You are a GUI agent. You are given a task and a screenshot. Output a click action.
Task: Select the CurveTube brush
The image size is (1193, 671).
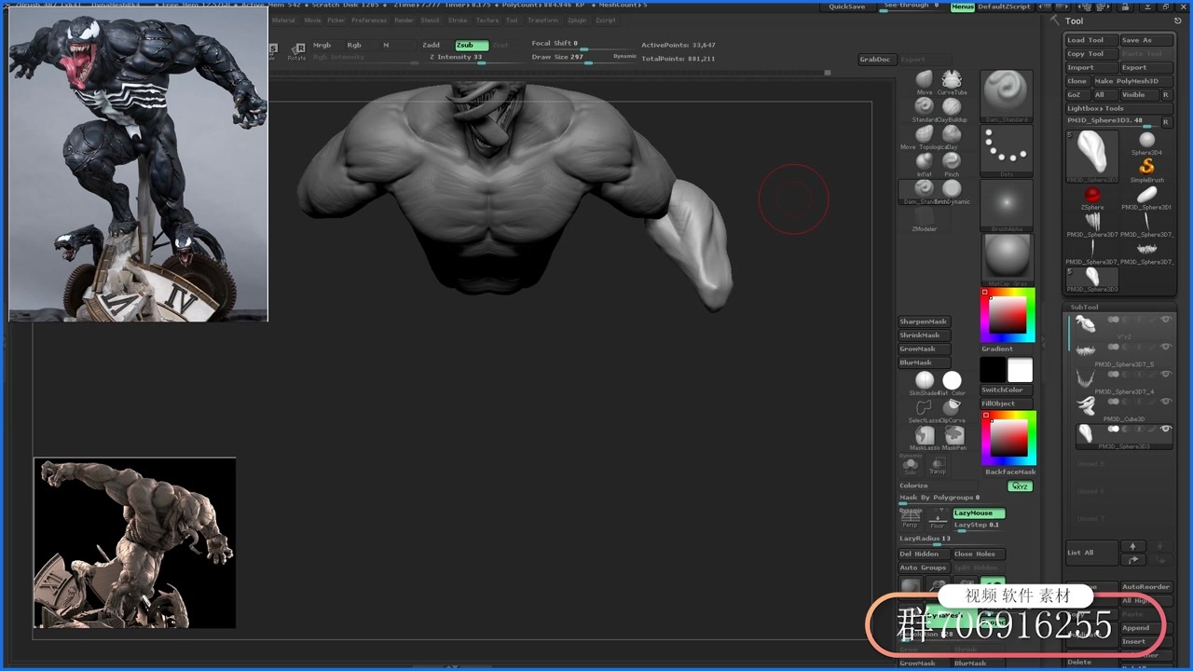[952, 80]
